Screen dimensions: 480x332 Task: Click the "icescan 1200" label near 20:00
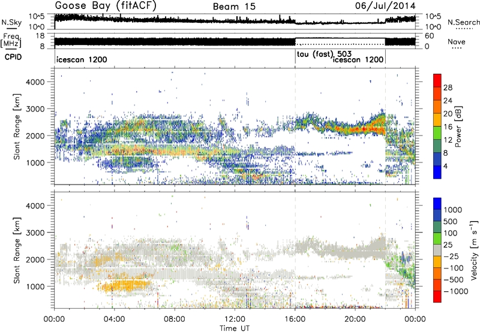tap(358, 59)
